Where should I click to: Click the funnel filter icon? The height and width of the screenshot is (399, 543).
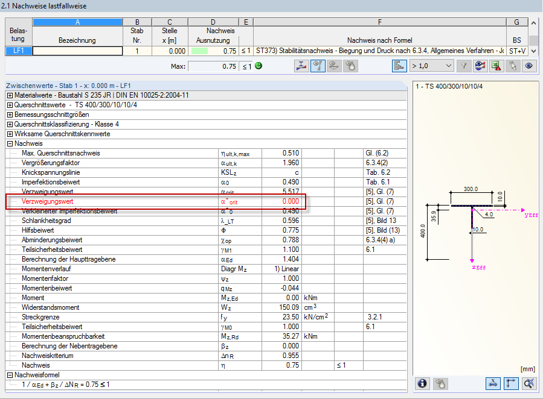tap(464, 66)
